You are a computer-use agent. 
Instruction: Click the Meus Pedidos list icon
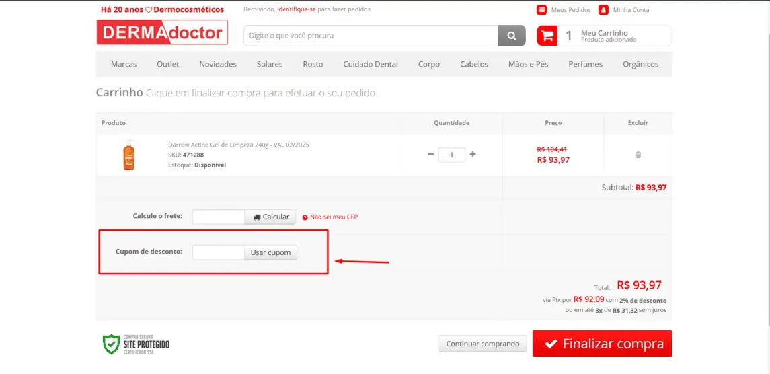click(x=541, y=9)
